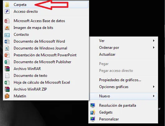Select the Archivo WinRAR entry
The image size is (165, 126).
pyautogui.click(x=46, y=69)
